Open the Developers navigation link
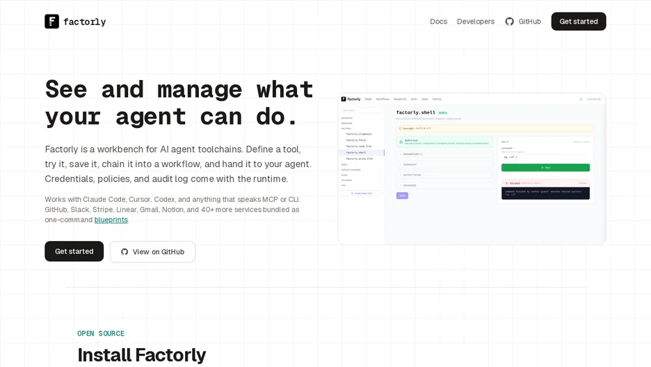 tap(476, 22)
